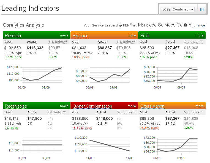Screen dimensions: 210x163
Task: Open the LOB Combined dropdown
Action: [x=183, y=9]
